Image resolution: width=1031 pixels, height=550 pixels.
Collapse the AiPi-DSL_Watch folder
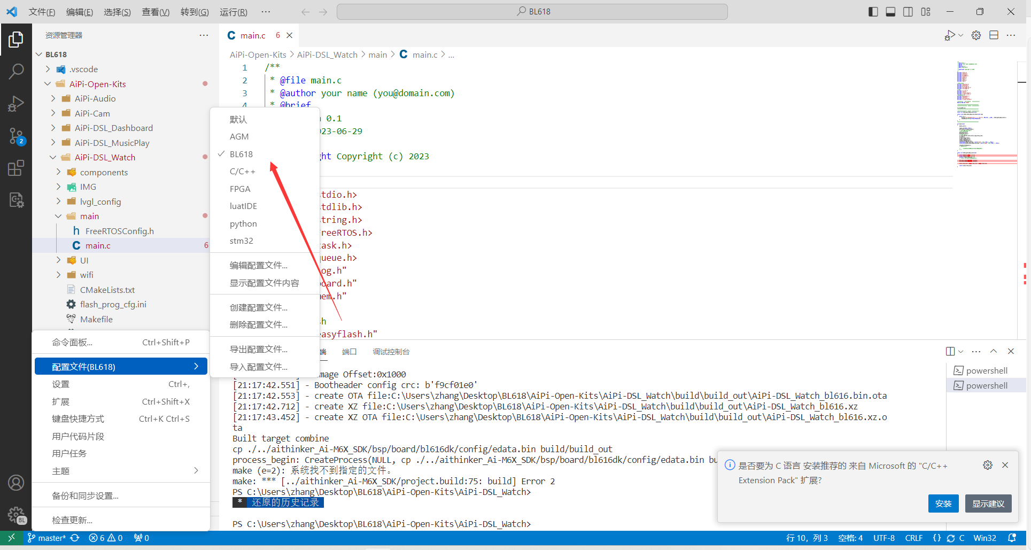click(53, 157)
